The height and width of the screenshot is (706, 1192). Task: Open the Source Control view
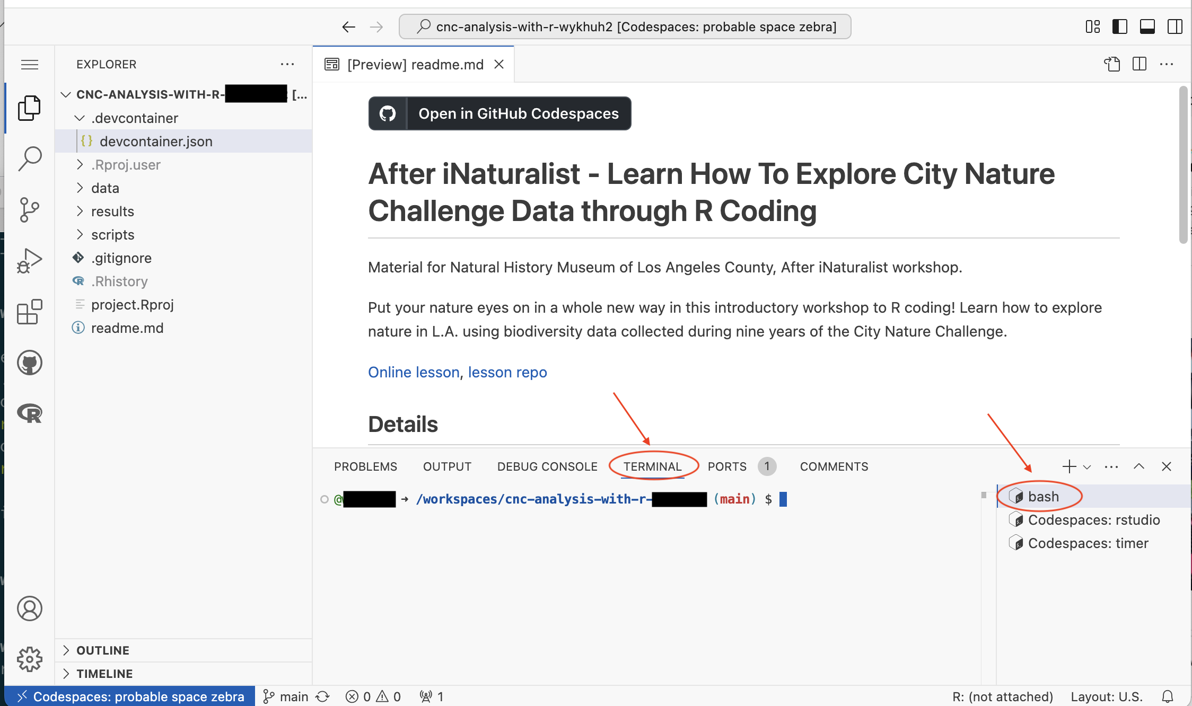tap(30, 210)
